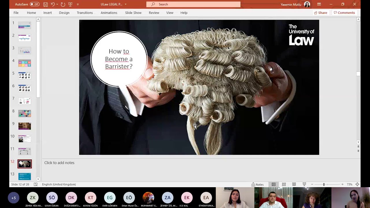Click the Redo icon
This screenshot has height=208, width=370.
click(63, 4)
